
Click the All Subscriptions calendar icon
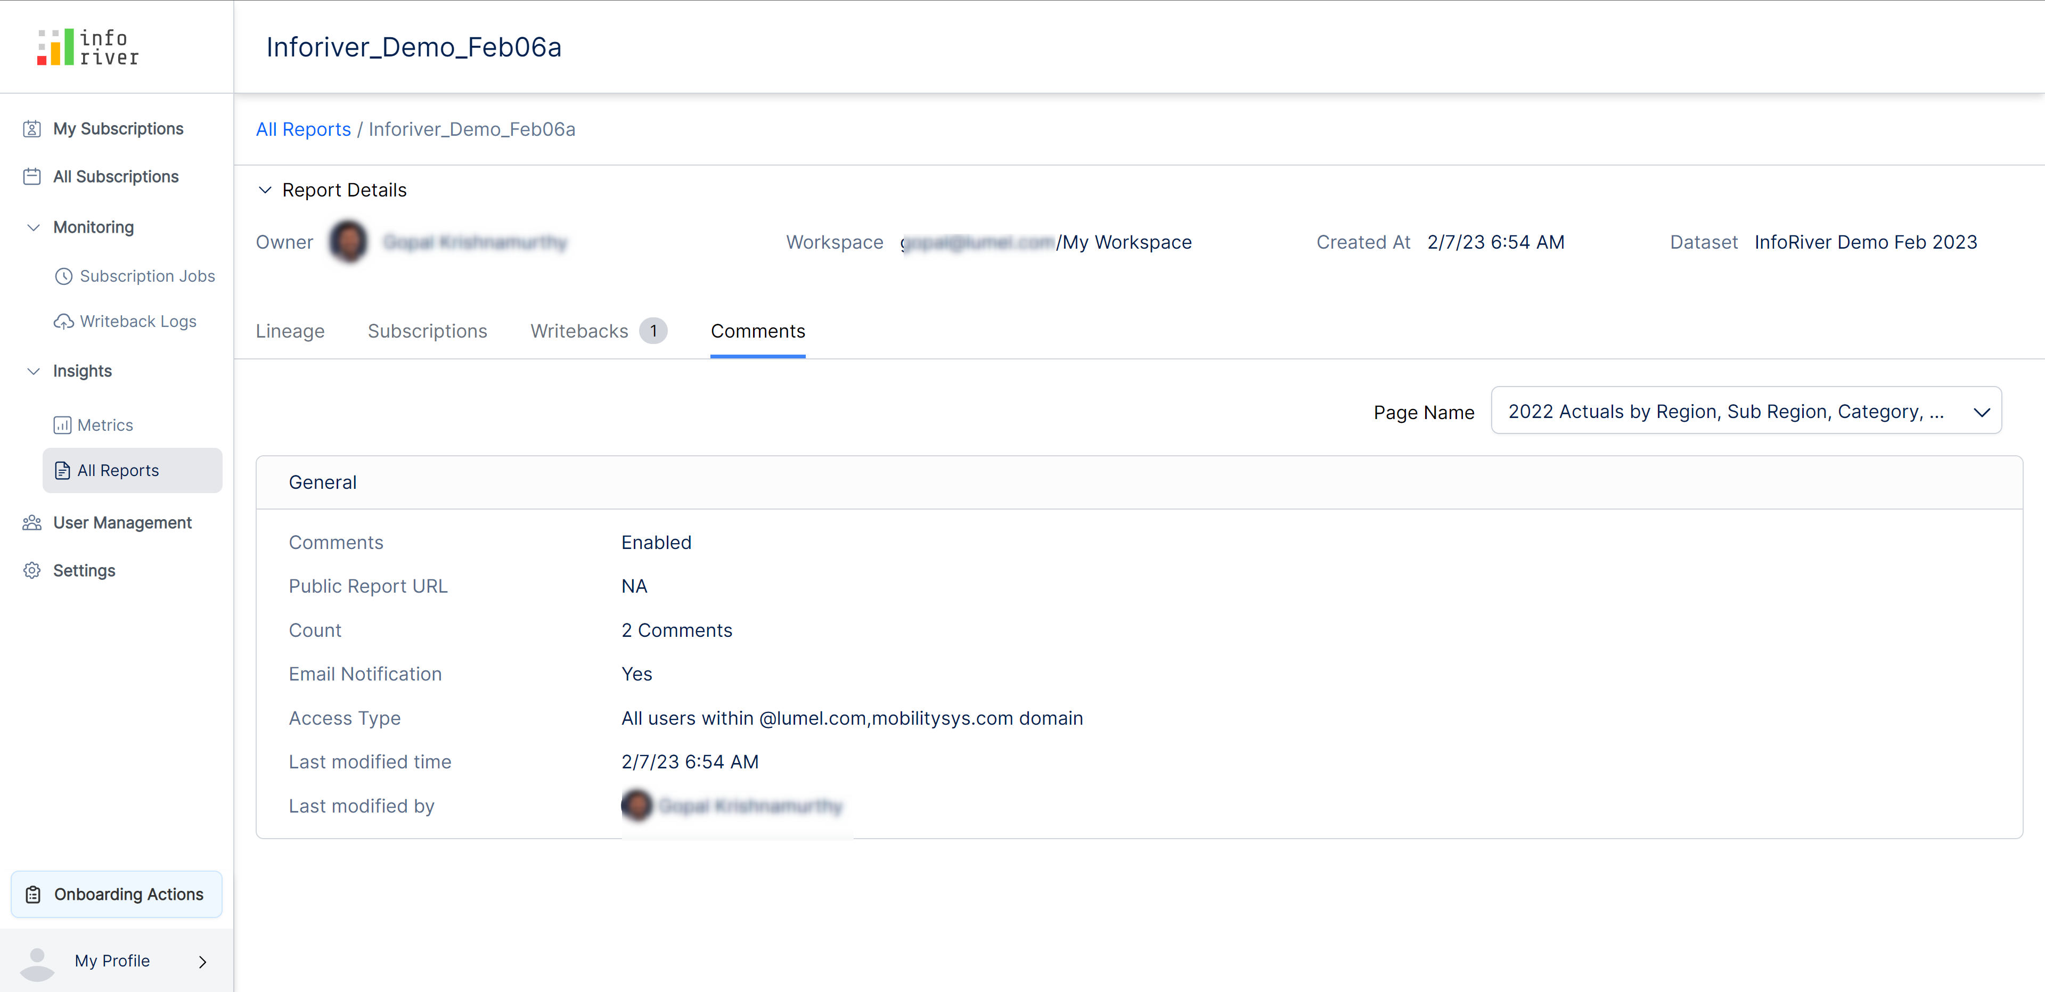pyautogui.click(x=32, y=176)
